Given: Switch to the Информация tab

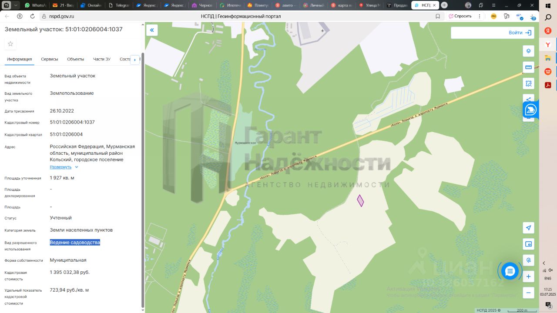Looking at the screenshot, I should click(x=19, y=59).
